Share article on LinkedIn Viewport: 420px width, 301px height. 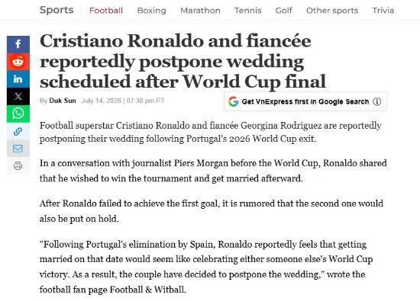[18, 78]
